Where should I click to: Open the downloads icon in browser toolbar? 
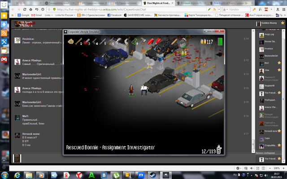coord(278,9)
